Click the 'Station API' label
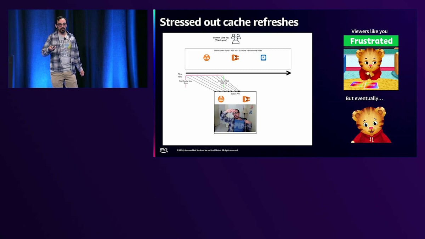 coord(235,93)
